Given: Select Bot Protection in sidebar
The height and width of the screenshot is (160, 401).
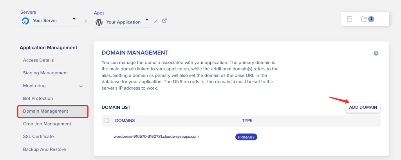Looking at the screenshot, I should click(38, 99).
